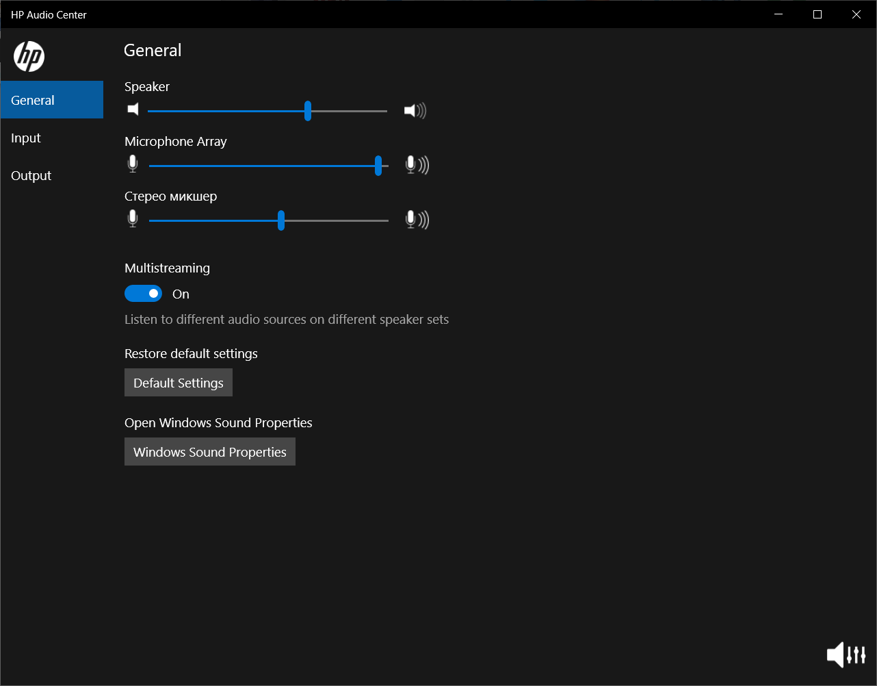The width and height of the screenshot is (877, 686).
Task: Click Стерео микшер maximum level icon
Action: tap(417, 220)
